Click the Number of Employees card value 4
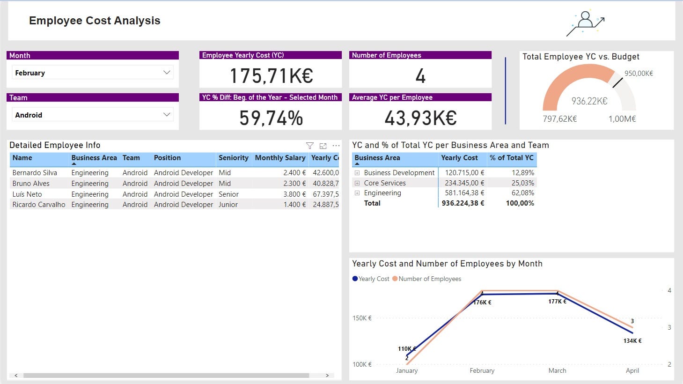 coord(420,76)
